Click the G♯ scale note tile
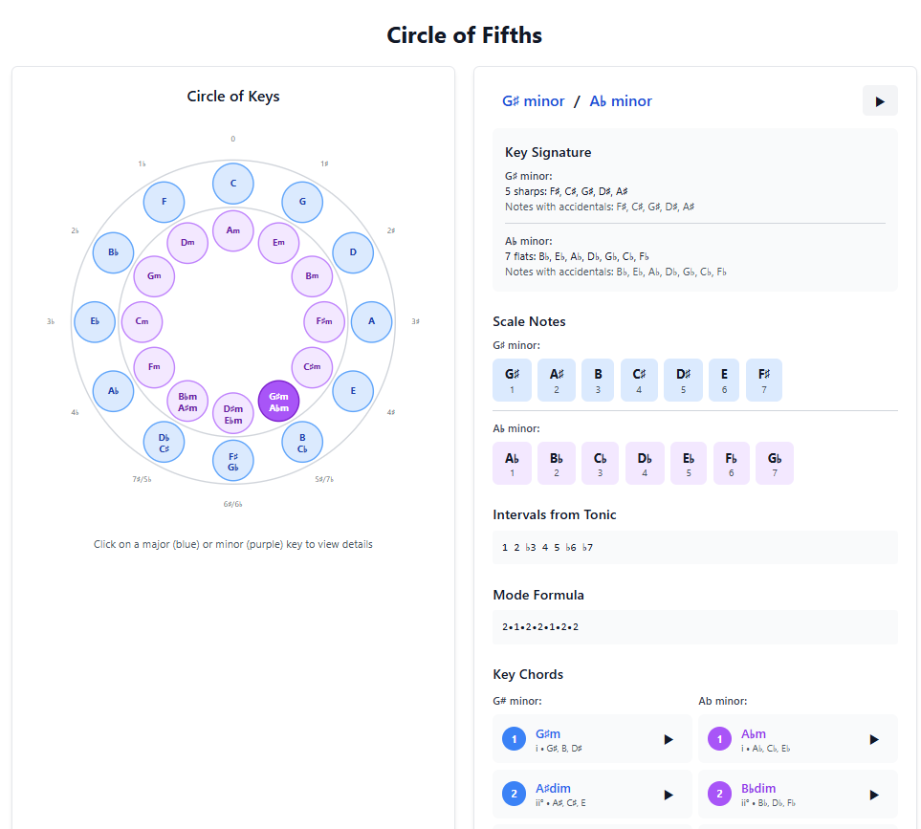The width and height of the screenshot is (921, 829). point(512,380)
